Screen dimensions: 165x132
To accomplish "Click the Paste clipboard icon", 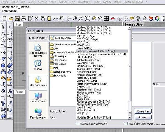I will (49, 18).
